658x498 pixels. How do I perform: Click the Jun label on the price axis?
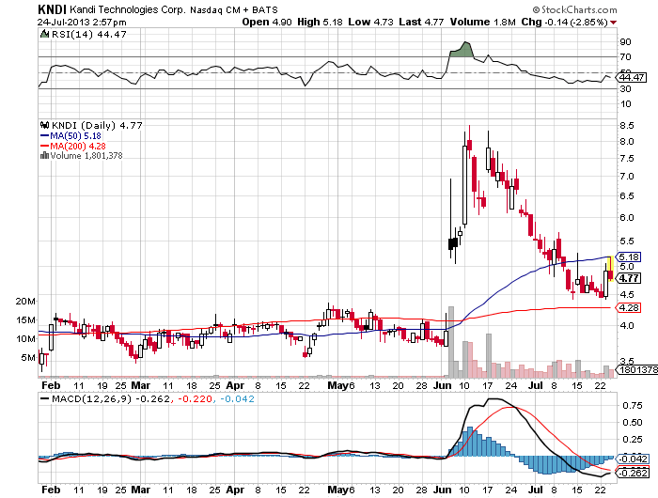442,385
